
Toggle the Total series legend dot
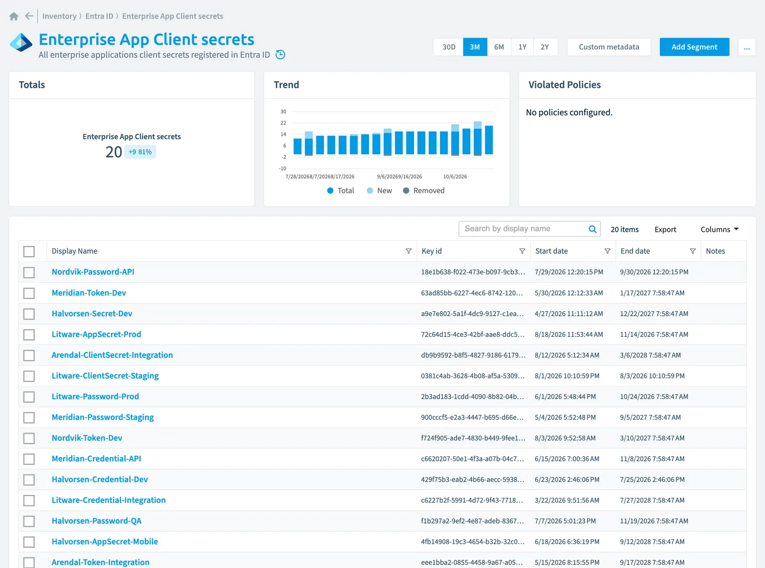point(330,191)
